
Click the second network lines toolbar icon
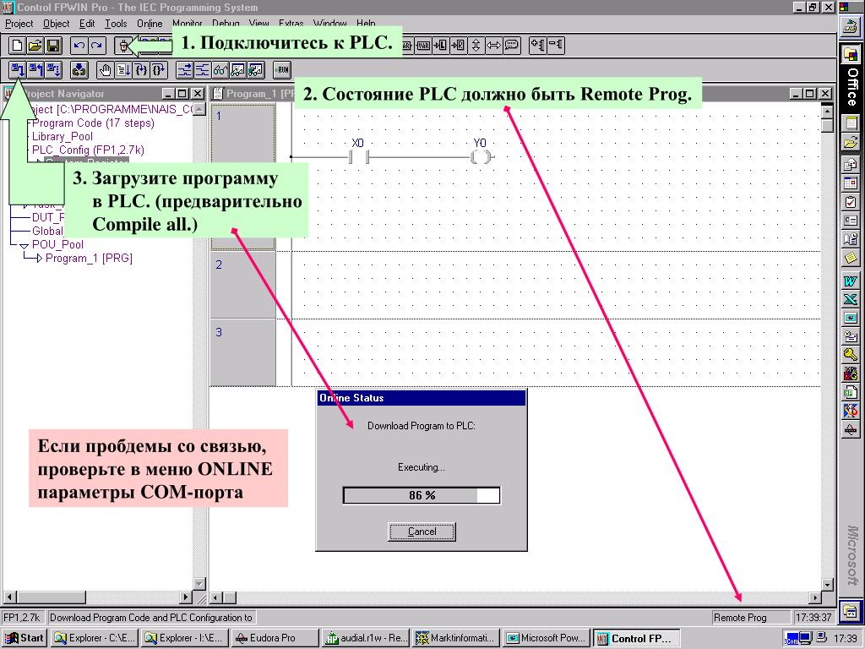click(x=203, y=69)
